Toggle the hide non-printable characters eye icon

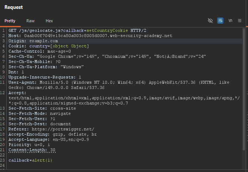(x=210, y=20)
